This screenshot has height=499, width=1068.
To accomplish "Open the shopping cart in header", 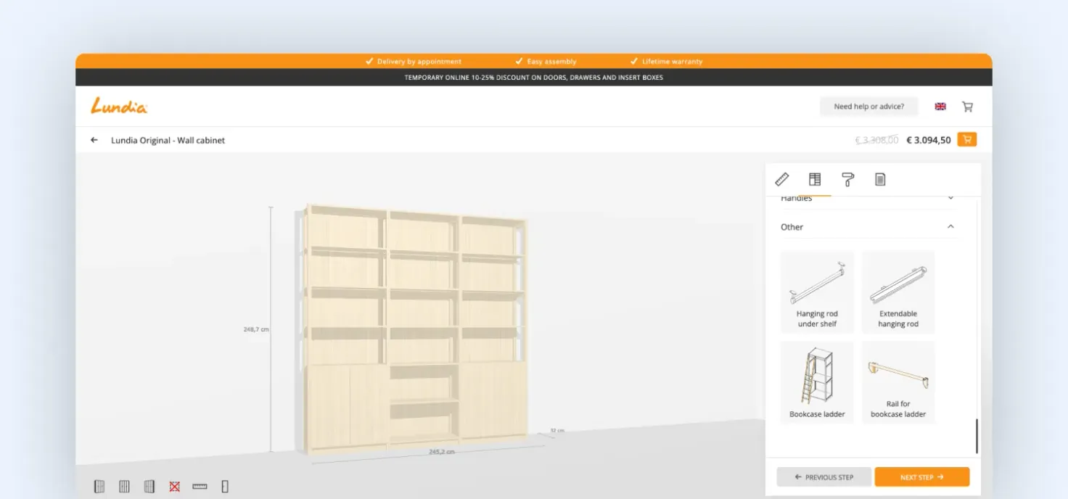I will coord(967,107).
